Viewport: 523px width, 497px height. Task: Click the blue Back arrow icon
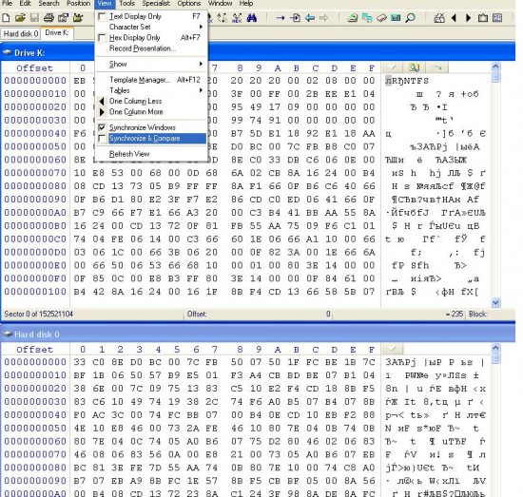click(310, 18)
